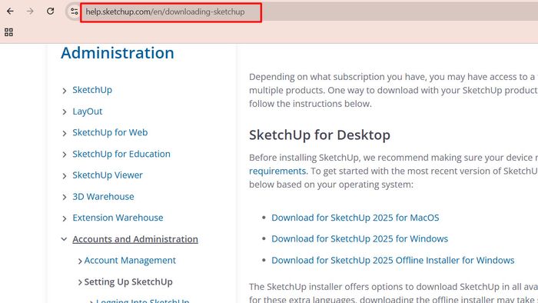
Task: Open the requirements link
Action: pos(278,171)
